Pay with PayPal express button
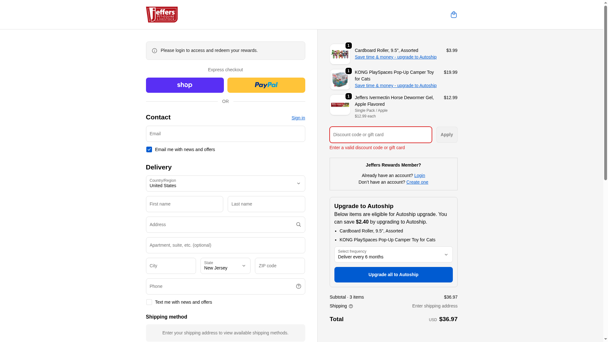 266,85
